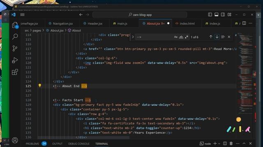Maximize the panel size chevron
This screenshot has width=263, height=147.
(244, 143)
